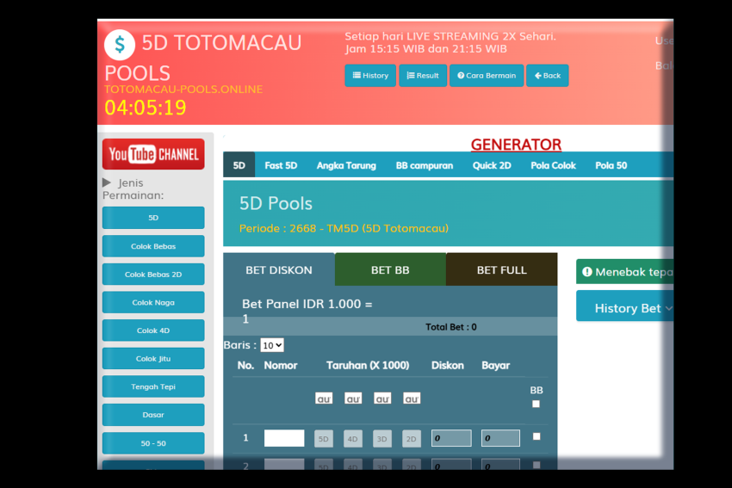The height and width of the screenshot is (488, 732).
Task: Tick the BB checkbox in row 2
Action: coord(537,465)
